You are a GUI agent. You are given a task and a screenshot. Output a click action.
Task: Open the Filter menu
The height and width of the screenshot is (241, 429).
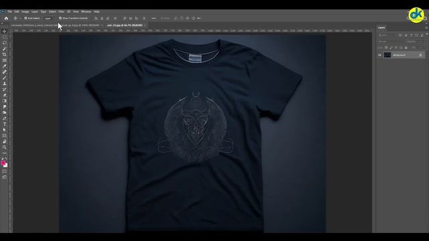(x=61, y=12)
